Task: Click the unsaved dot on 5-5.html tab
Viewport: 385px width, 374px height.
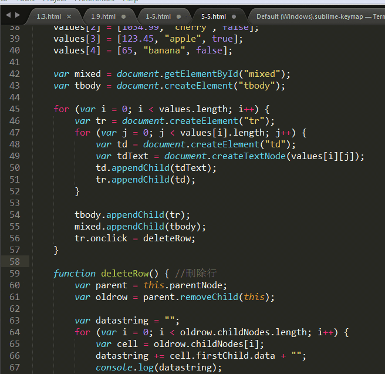Action: point(234,16)
